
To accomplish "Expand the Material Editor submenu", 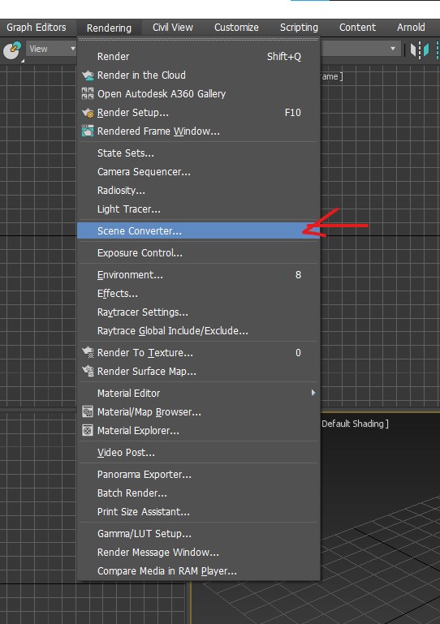I will tap(199, 394).
